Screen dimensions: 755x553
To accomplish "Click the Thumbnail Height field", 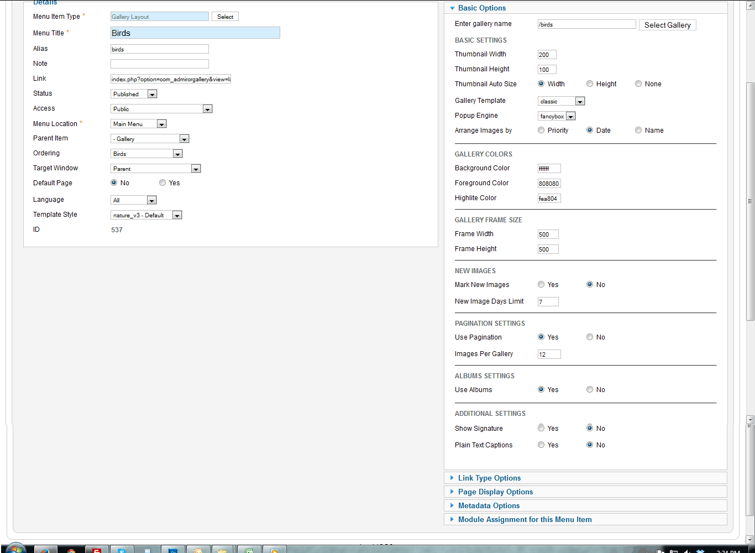I will (x=547, y=70).
